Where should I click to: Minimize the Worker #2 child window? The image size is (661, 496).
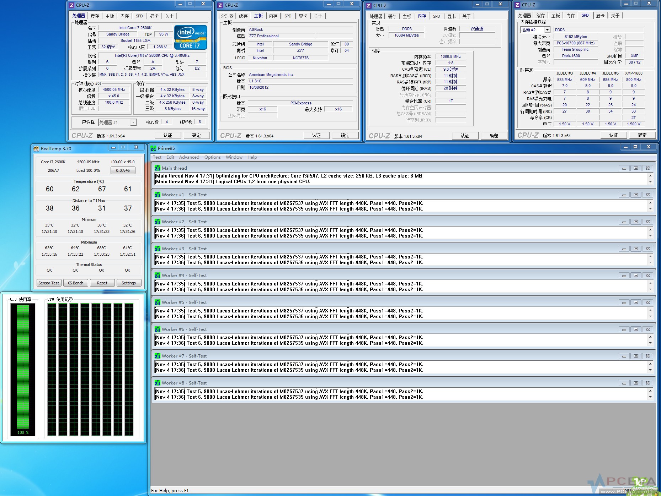(x=624, y=222)
